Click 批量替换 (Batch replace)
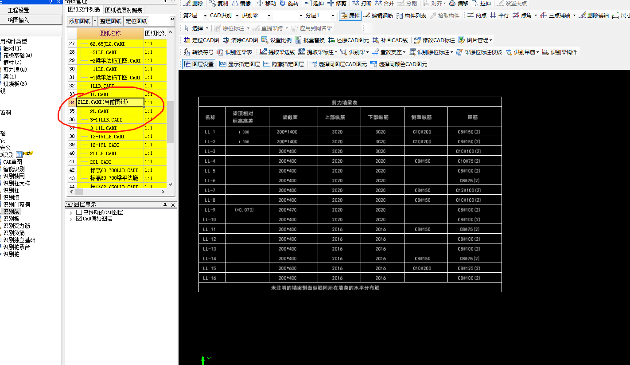The width and height of the screenshot is (630, 365). point(310,40)
